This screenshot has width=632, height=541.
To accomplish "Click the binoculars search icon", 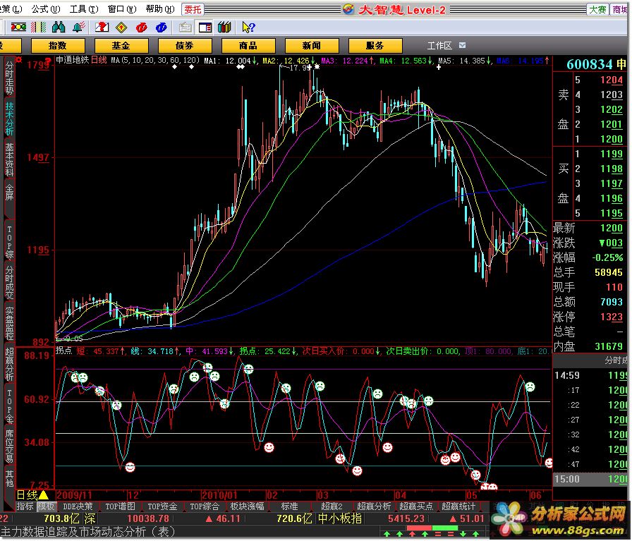I will pos(59,27).
